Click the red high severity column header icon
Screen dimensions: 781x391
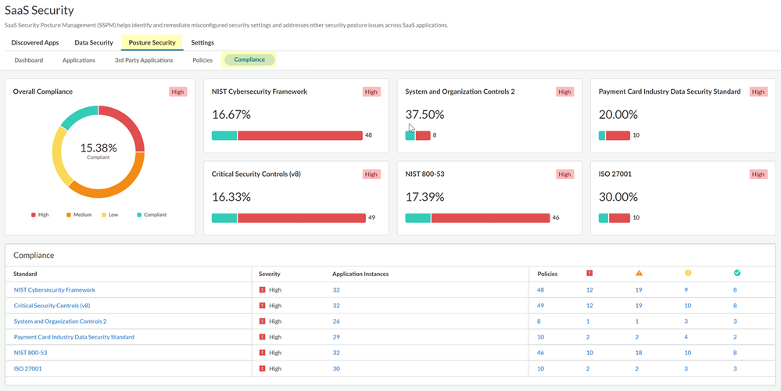click(x=589, y=273)
